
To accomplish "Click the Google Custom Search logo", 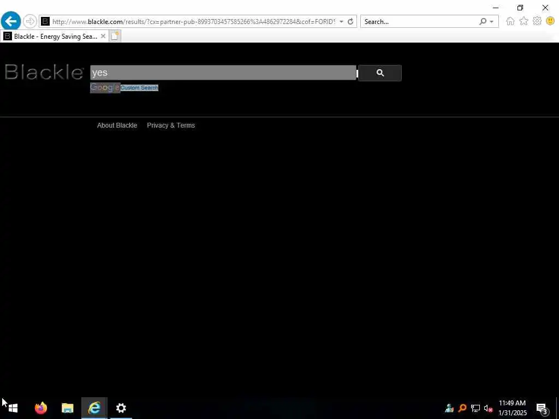I will point(124,88).
